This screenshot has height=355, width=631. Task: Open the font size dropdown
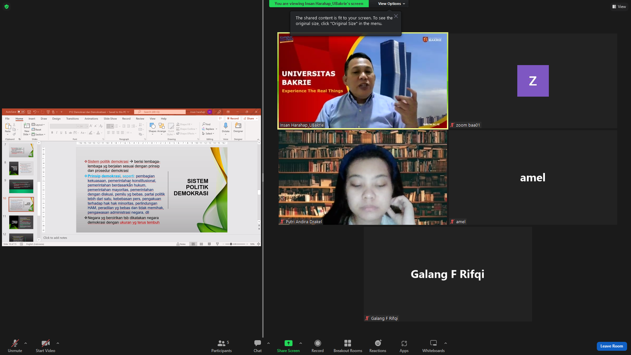click(87, 126)
